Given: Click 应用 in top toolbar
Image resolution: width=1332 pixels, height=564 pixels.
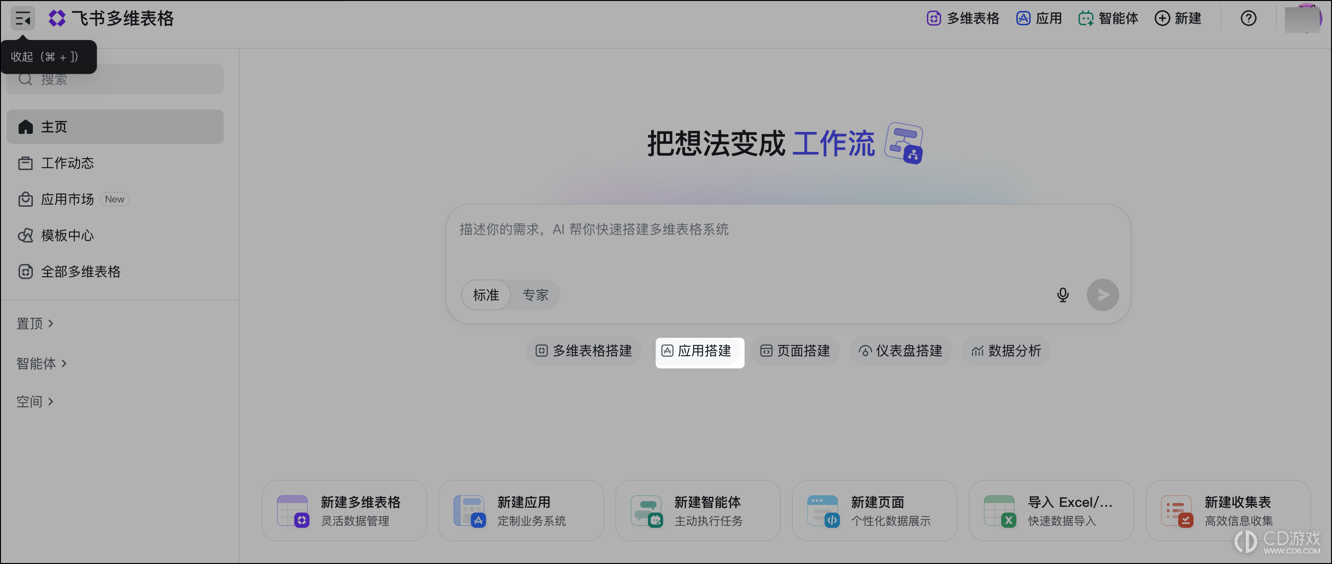Looking at the screenshot, I should (x=1039, y=19).
